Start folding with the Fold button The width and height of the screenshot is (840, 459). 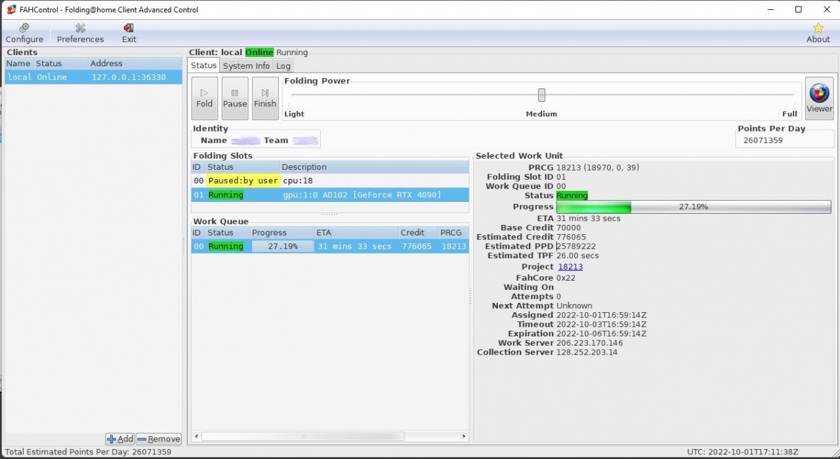click(x=204, y=98)
